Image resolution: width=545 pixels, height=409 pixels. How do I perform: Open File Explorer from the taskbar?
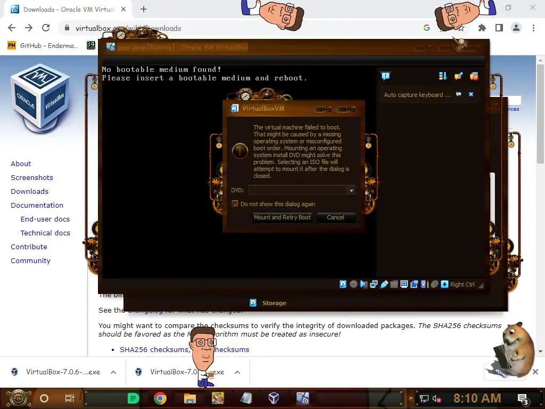coord(190,398)
